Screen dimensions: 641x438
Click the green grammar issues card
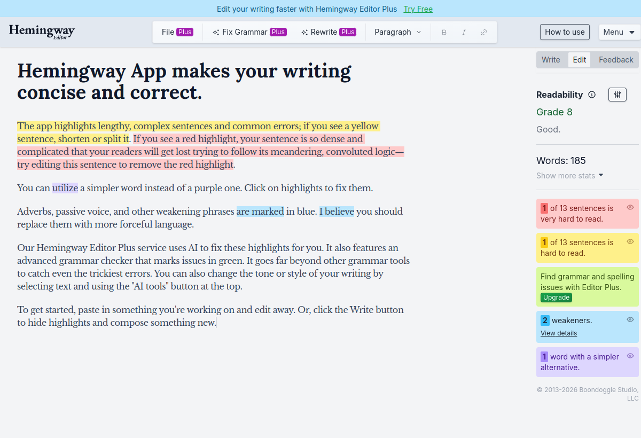(588, 287)
